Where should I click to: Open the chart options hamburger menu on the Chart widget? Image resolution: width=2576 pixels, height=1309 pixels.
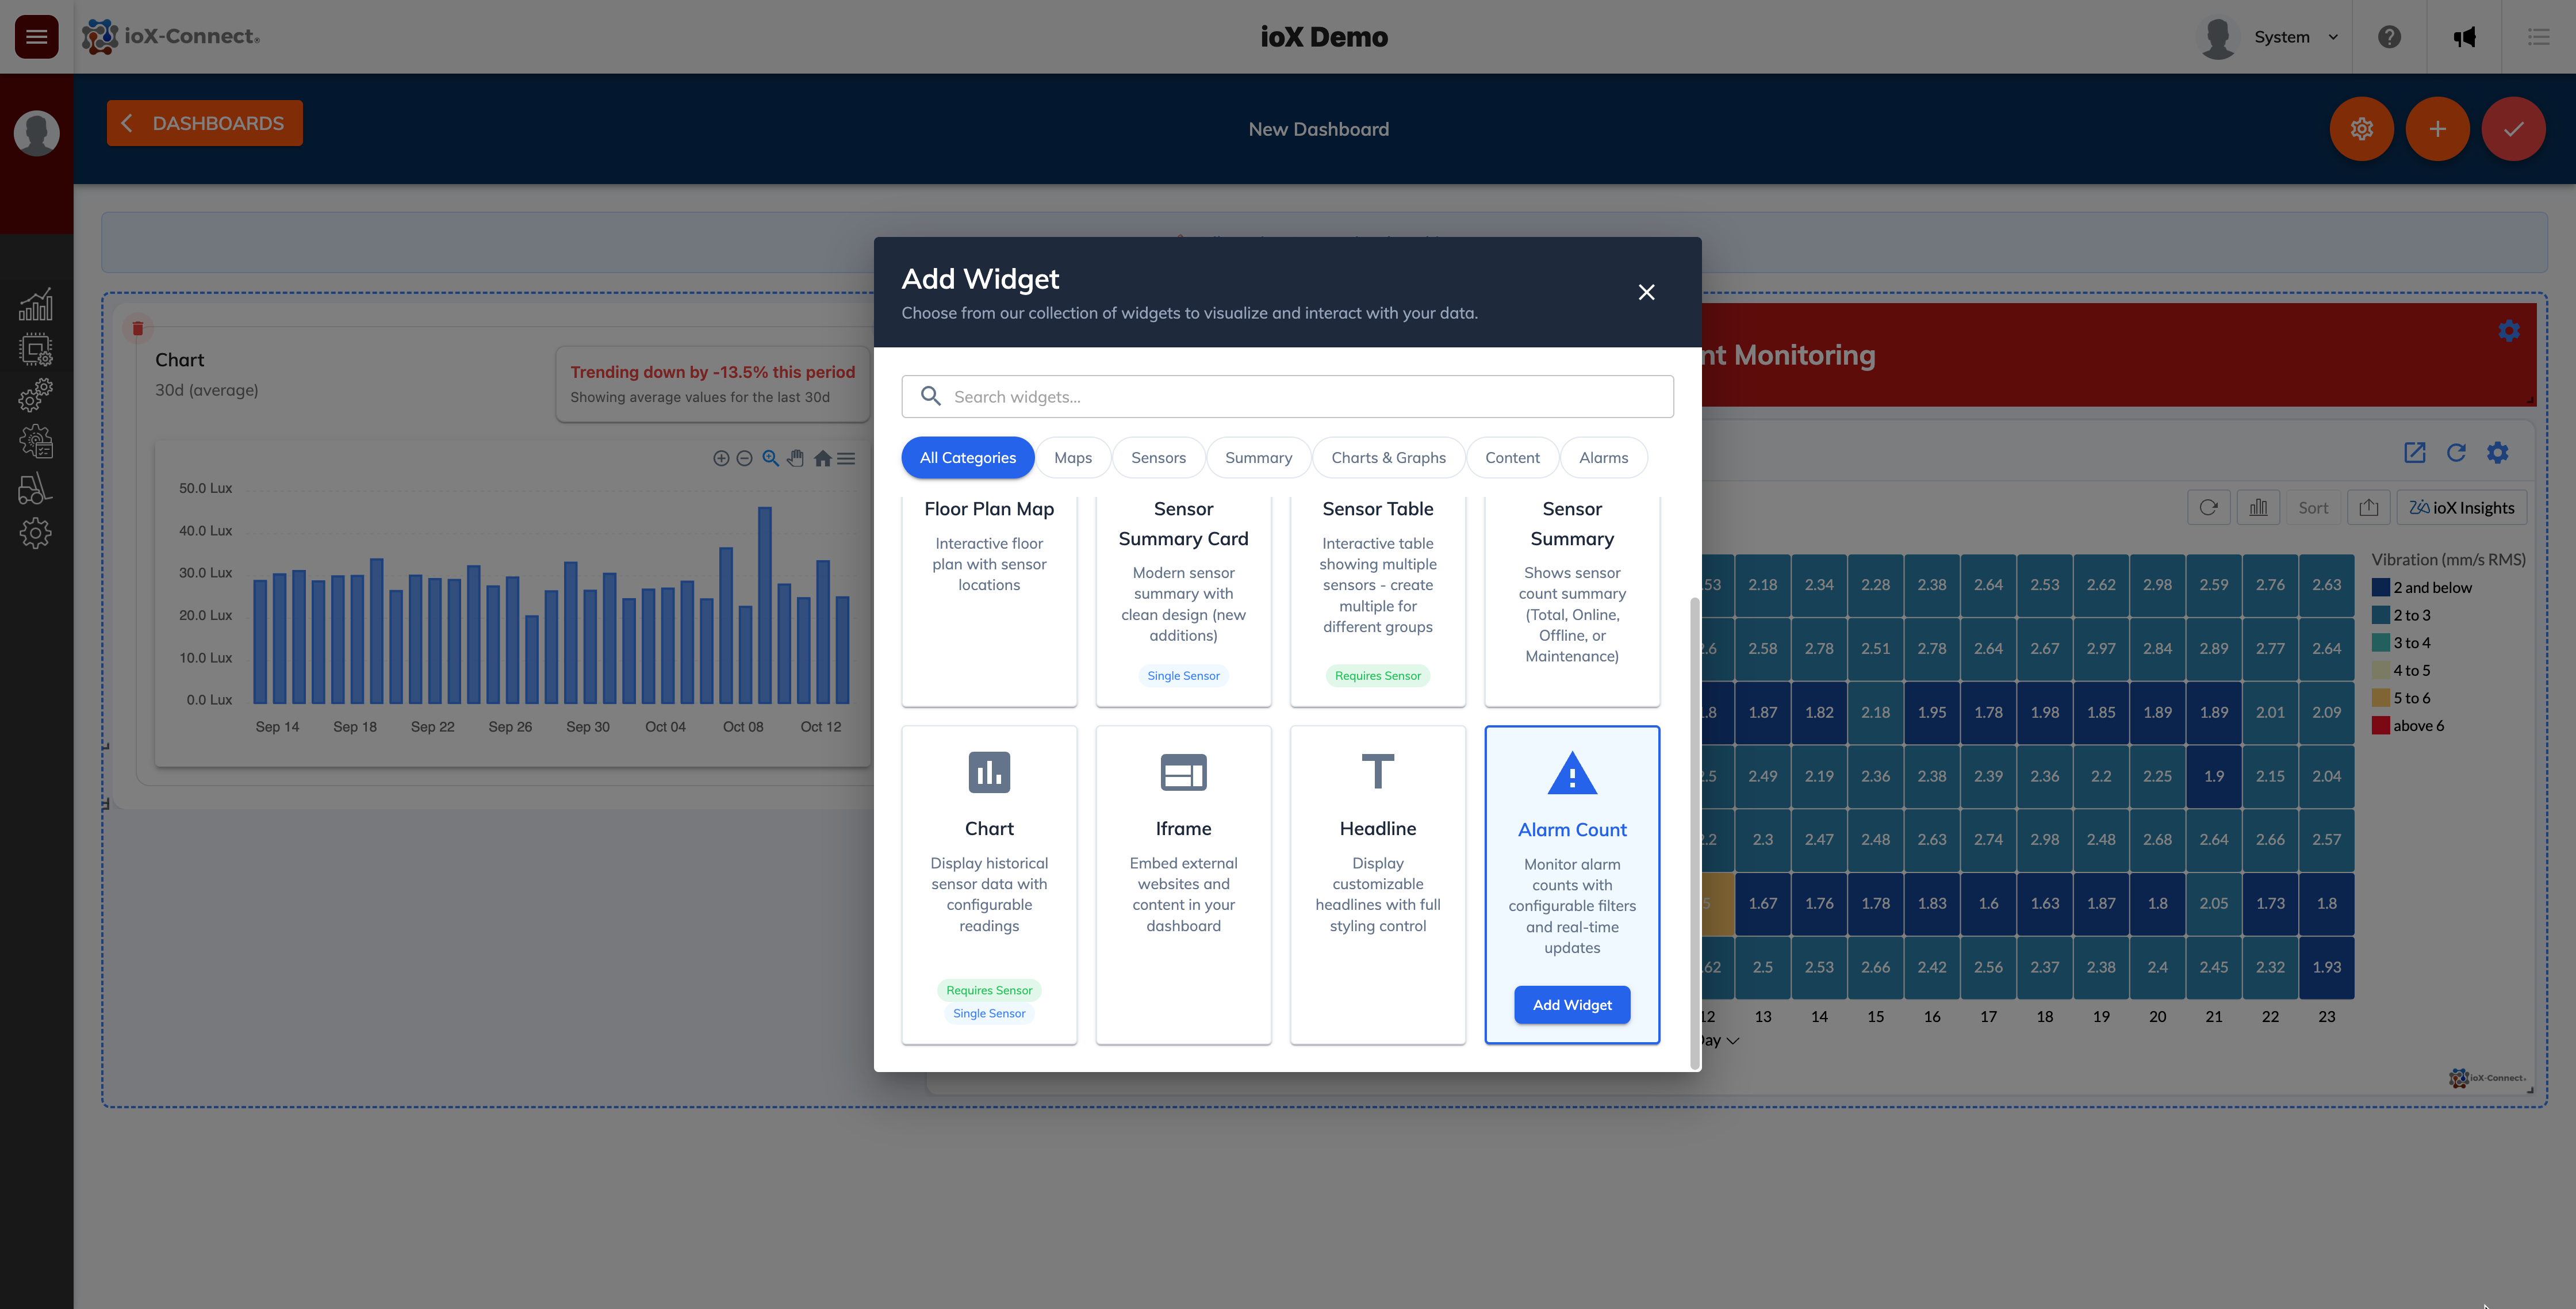(x=846, y=459)
